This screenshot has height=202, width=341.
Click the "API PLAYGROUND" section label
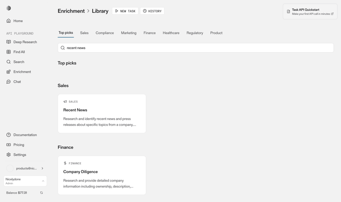20,33
